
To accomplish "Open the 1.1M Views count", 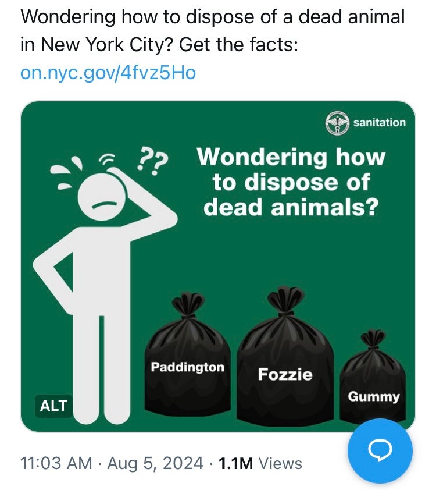I will (x=259, y=463).
